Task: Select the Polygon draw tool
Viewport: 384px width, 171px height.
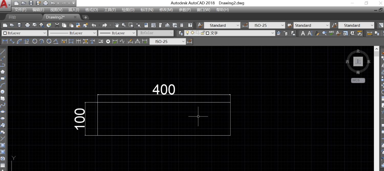Action: [x=3, y=72]
